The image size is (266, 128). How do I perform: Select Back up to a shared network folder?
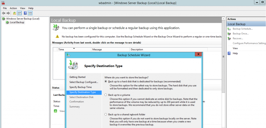pos(106,114)
